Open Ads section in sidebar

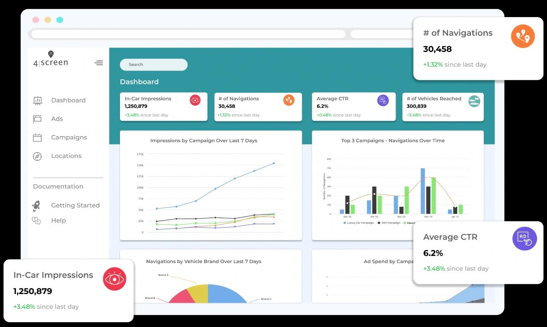[57, 119]
